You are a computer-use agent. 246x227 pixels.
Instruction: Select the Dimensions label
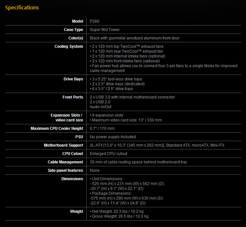click(x=72, y=179)
